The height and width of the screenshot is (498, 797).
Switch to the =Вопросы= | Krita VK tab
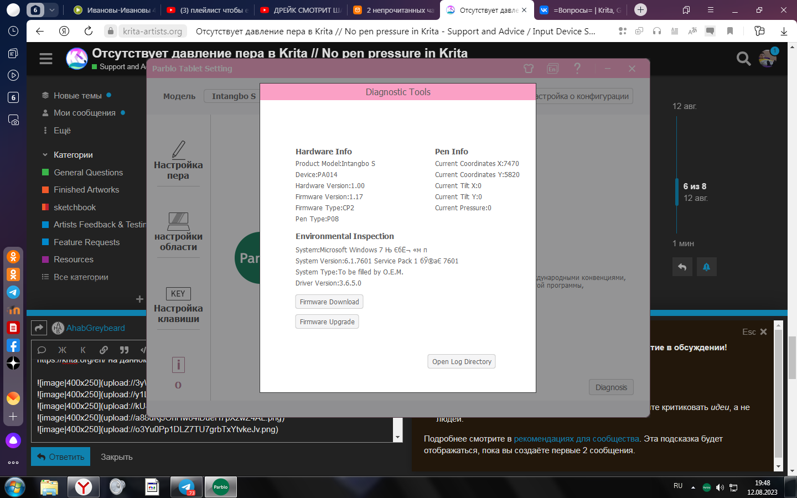pos(581,10)
